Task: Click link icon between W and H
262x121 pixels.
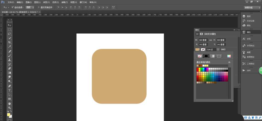Action: pyautogui.click(x=210, y=40)
